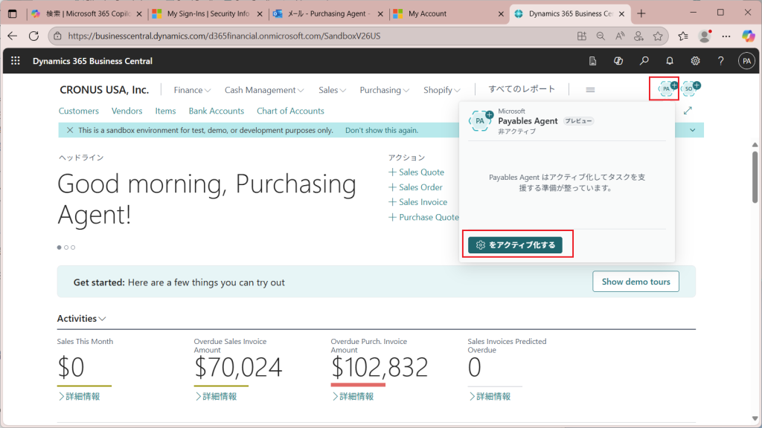This screenshot has height=428, width=762.
Task: Open the browser Copilot sidebar icon
Action: pos(748,36)
